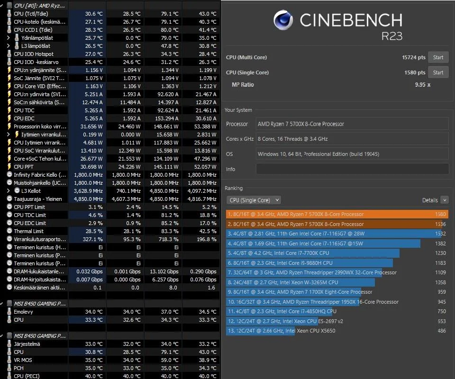Click the thermometer icon beside CPU (Tctl/Tdie)

pos(9,14)
